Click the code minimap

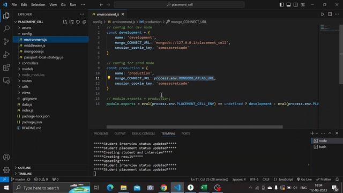329,27
